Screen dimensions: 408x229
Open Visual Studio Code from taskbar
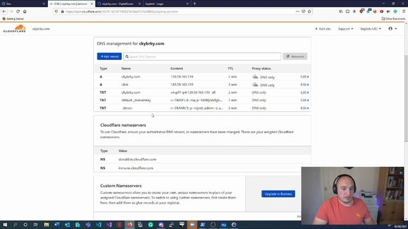click(x=99, y=225)
